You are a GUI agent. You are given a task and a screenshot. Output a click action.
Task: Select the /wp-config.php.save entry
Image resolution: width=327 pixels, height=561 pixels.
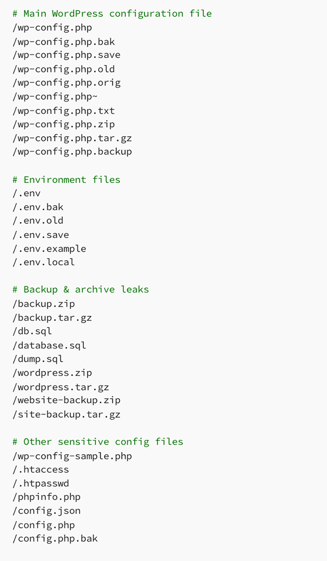66,55
